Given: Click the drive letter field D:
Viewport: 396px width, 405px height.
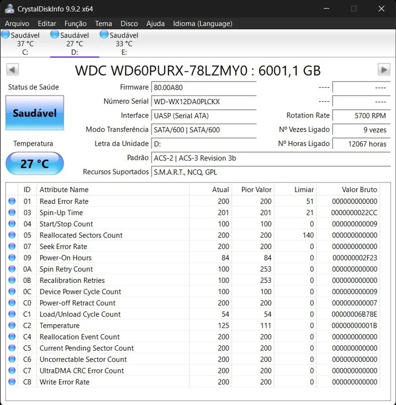Looking at the screenshot, I should pyautogui.click(x=204, y=144).
